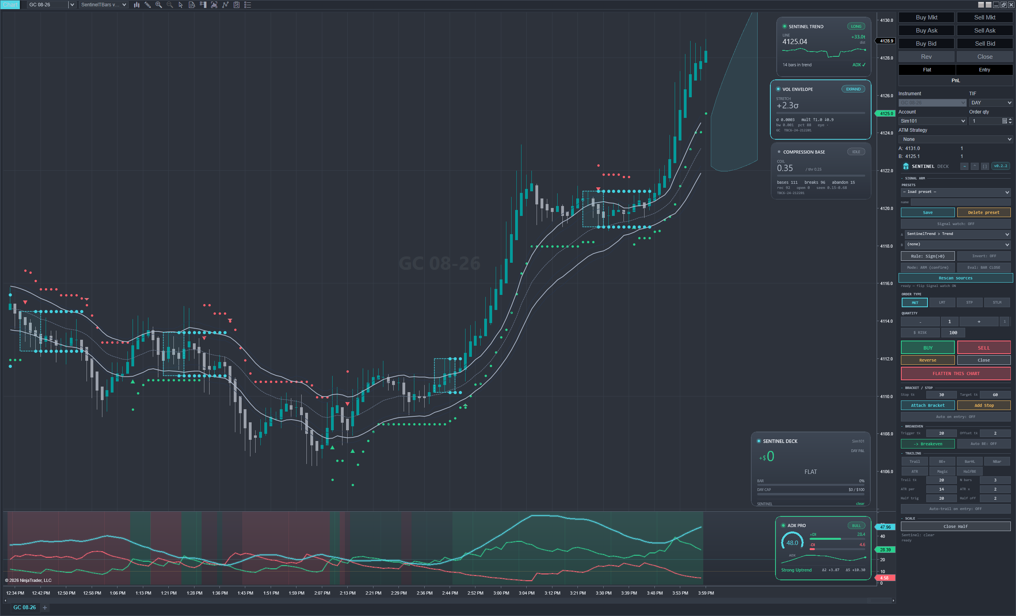Image resolution: width=1016 pixels, height=616 pixels.
Task: Click the BULL badge on ADX Pro card
Action: click(x=856, y=526)
